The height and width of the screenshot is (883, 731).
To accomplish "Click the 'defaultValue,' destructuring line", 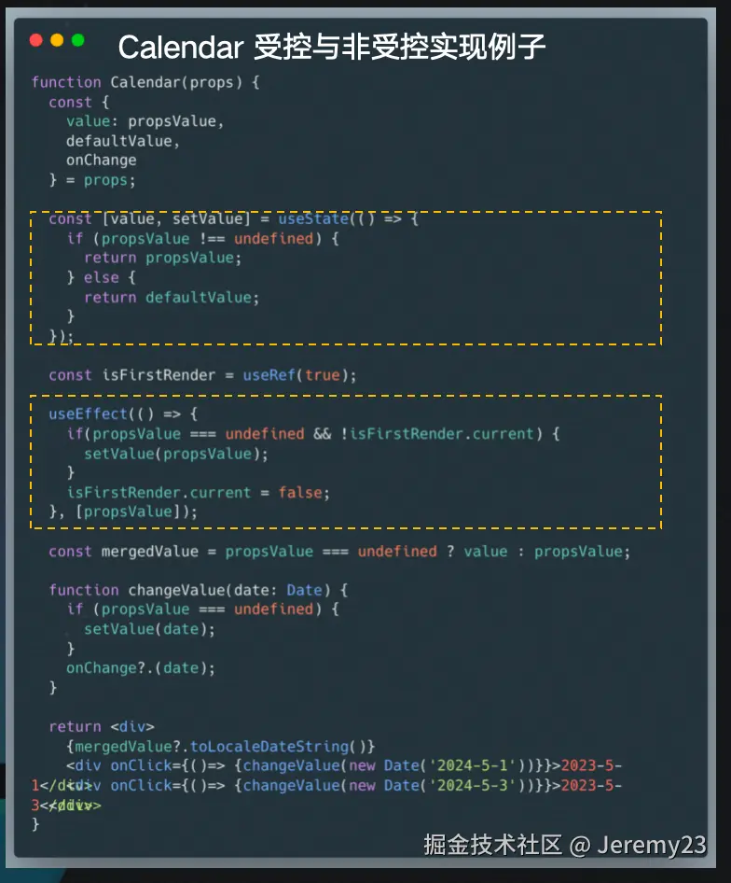I will click(x=123, y=141).
